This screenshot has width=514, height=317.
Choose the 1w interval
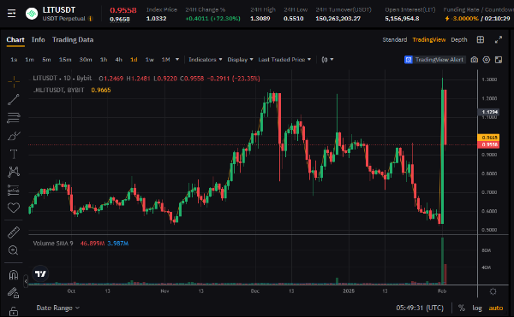click(149, 60)
